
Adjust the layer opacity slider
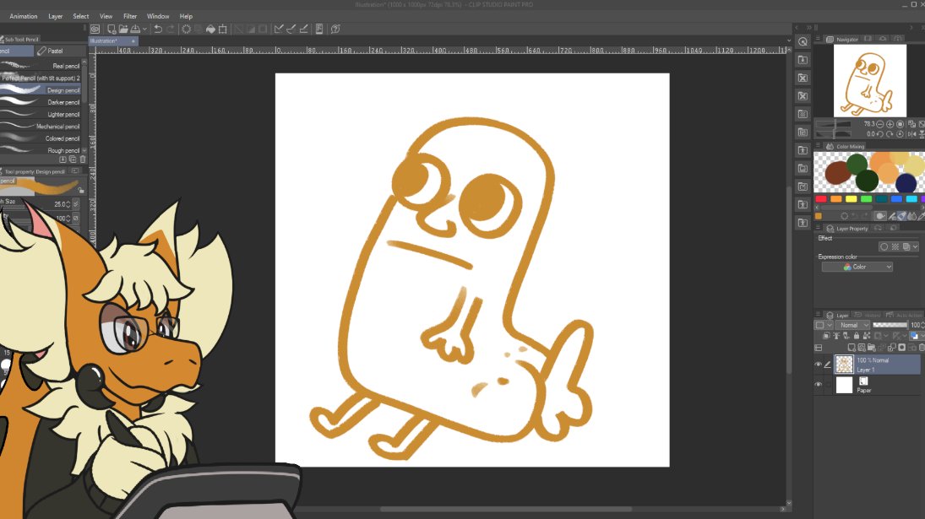[x=890, y=325]
